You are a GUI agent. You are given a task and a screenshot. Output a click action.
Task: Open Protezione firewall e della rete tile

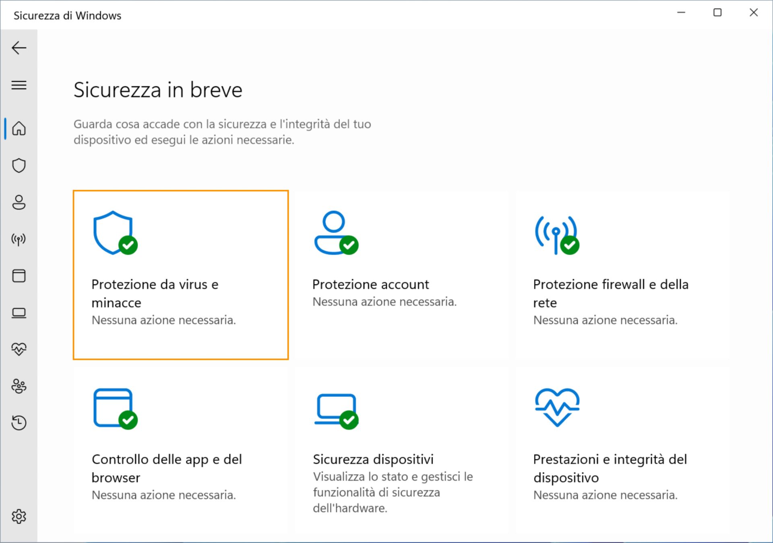(622, 275)
